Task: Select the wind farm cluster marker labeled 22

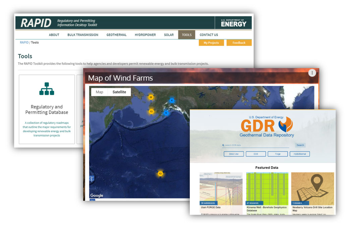Action: [151, 97]
